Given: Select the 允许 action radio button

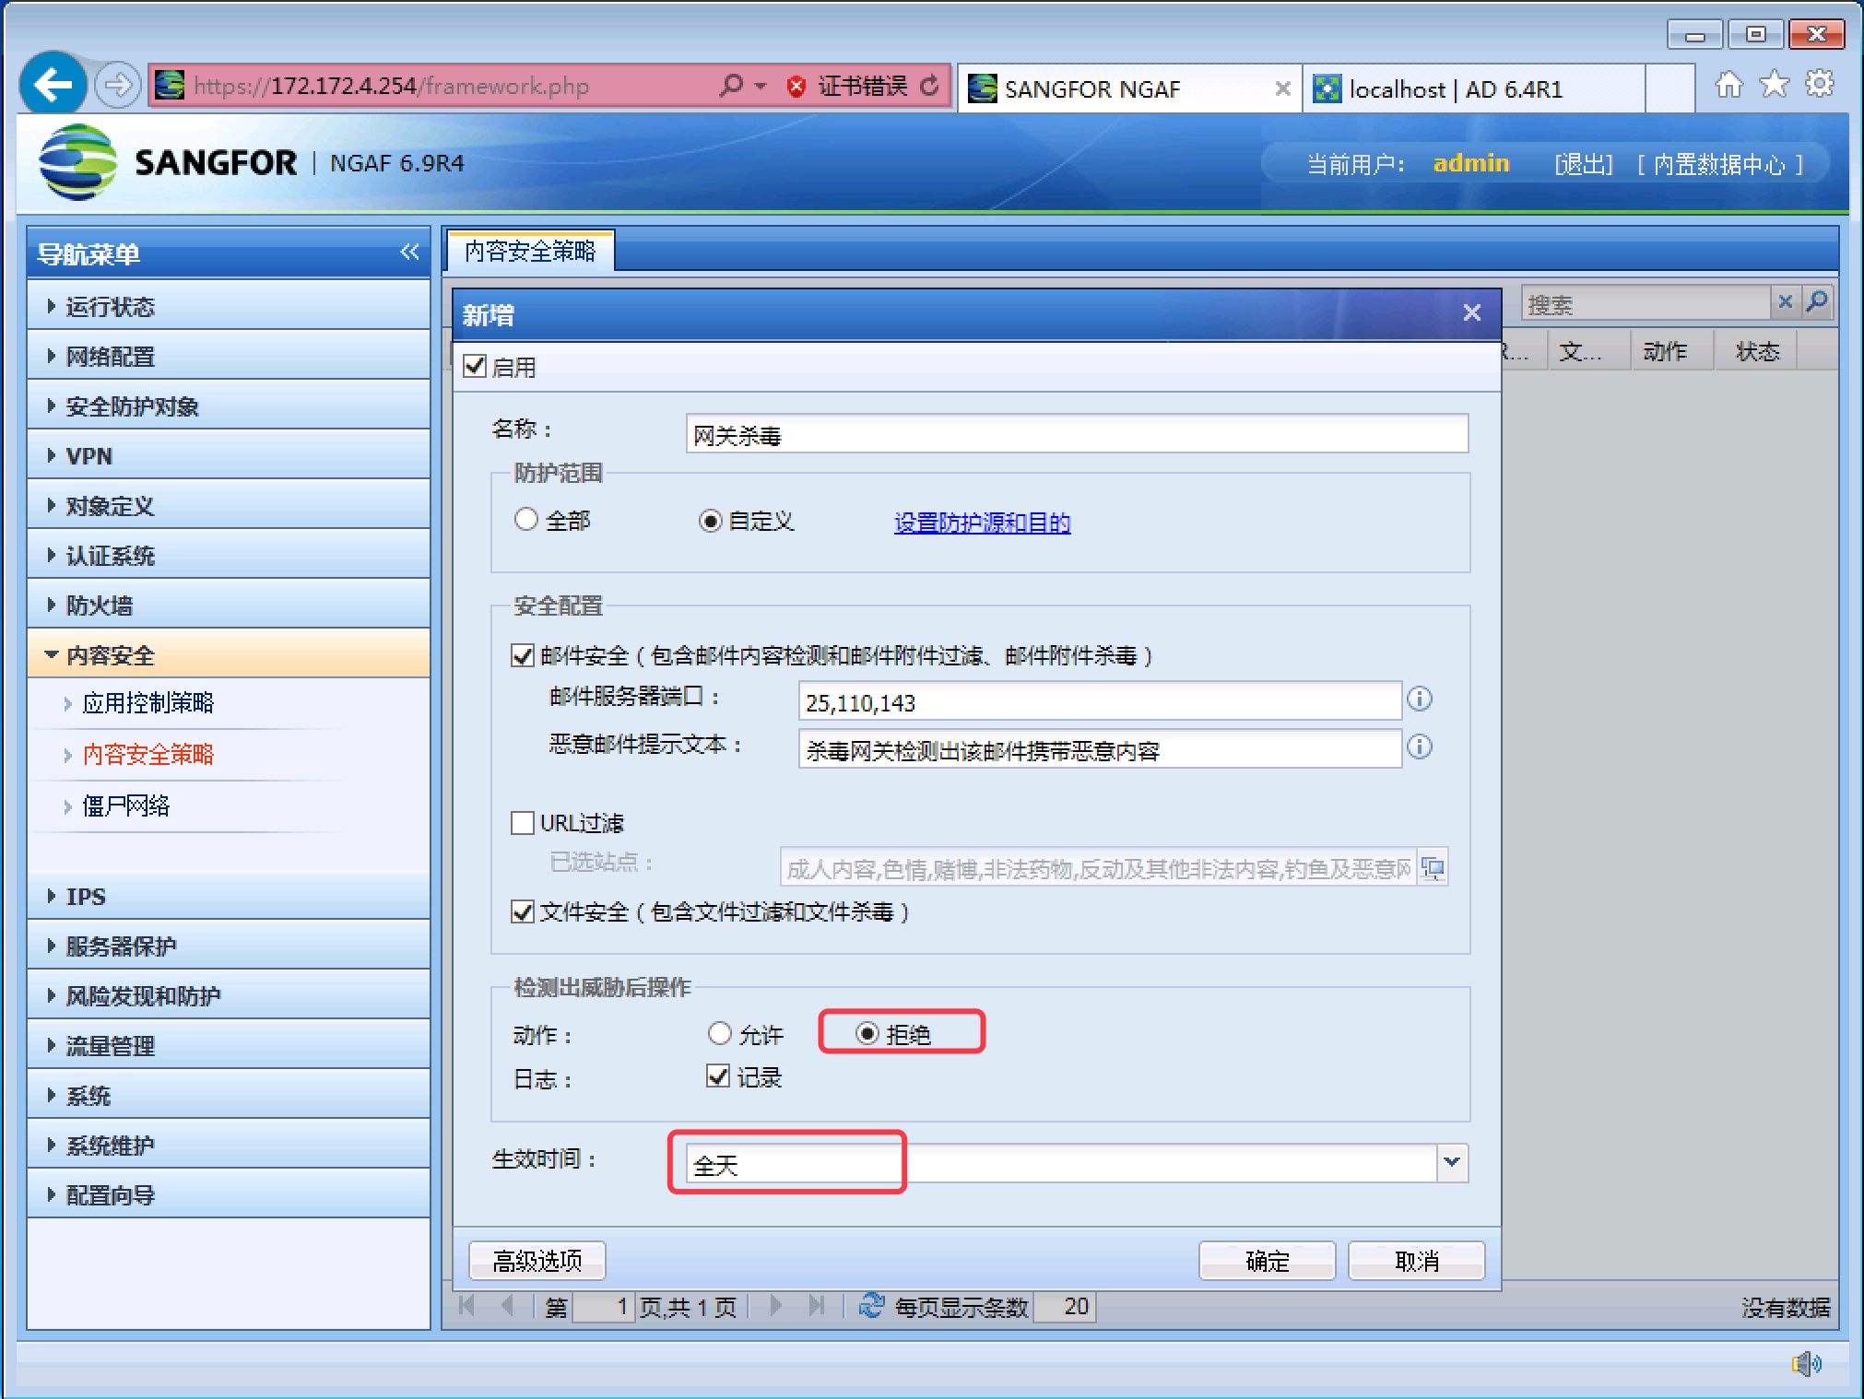Looking at the screenshot, I should 719,1033.
